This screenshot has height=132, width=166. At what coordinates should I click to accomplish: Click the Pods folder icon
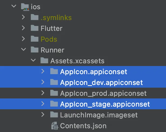(x=34, y=39)
